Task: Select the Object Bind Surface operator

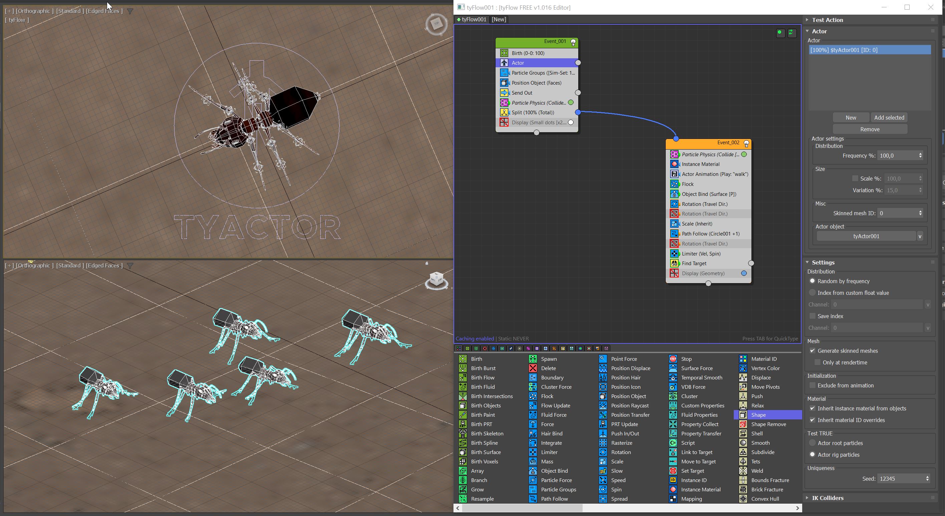Action: tap(708, 194)
